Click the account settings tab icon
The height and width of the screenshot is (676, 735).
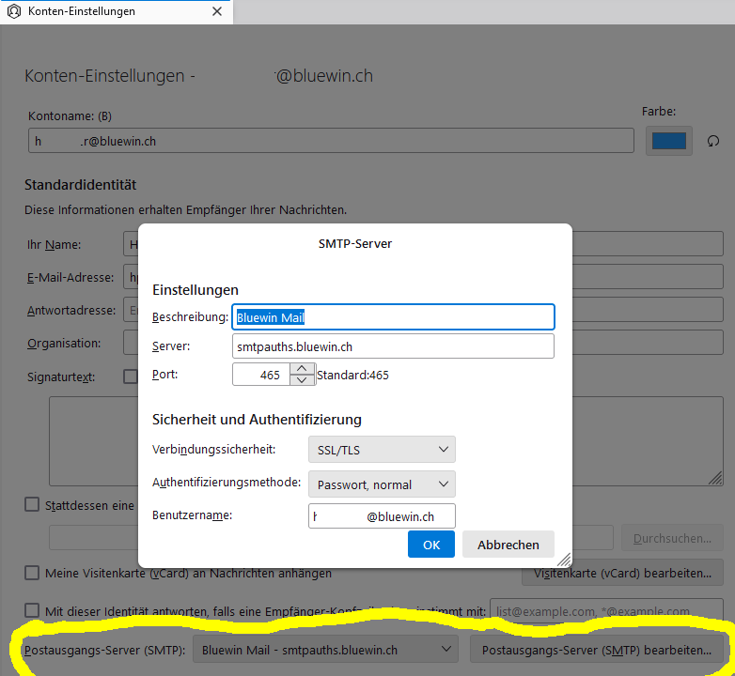point(14,11)
